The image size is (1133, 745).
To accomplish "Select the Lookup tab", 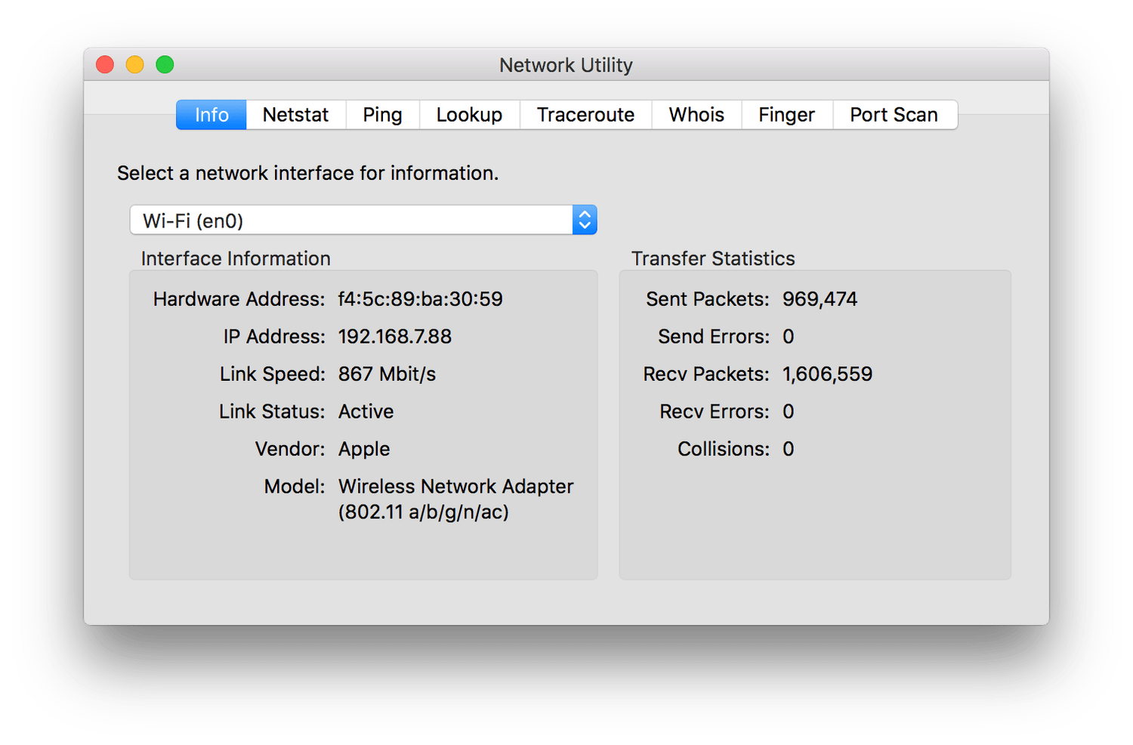I will pyautogui.click(x=469, y=115).
